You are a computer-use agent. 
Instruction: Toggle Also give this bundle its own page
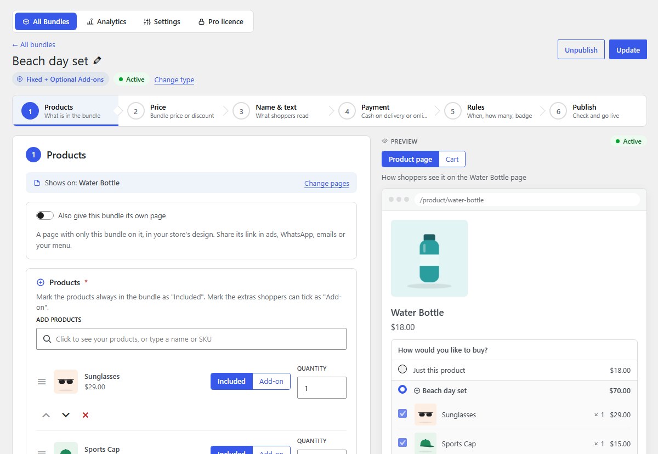point(45,215)
